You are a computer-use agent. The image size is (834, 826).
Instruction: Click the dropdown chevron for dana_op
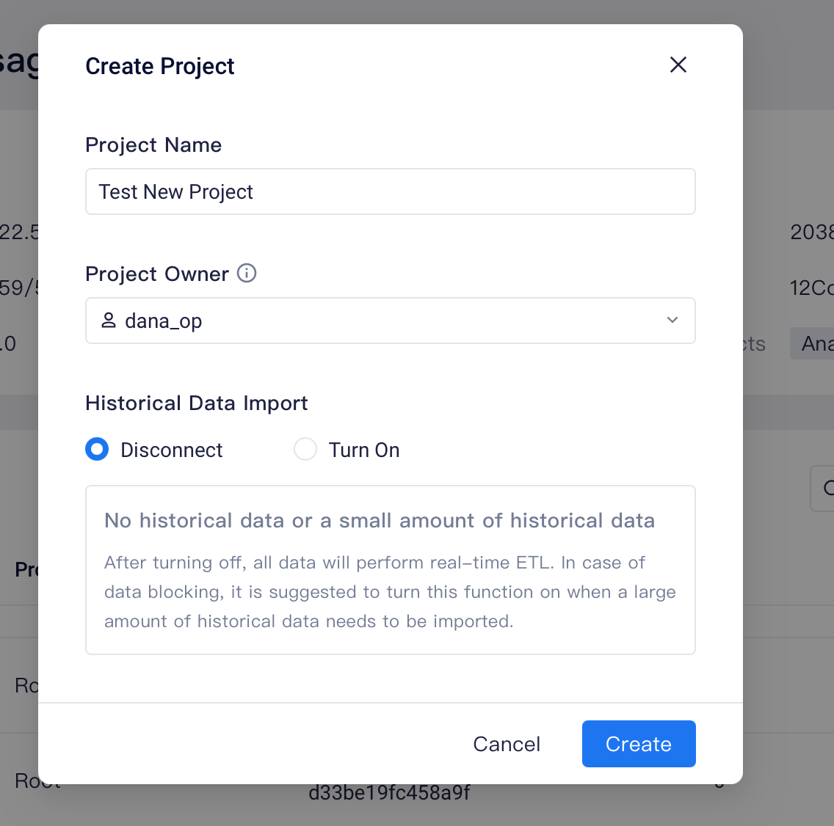(x=672, y=320)
